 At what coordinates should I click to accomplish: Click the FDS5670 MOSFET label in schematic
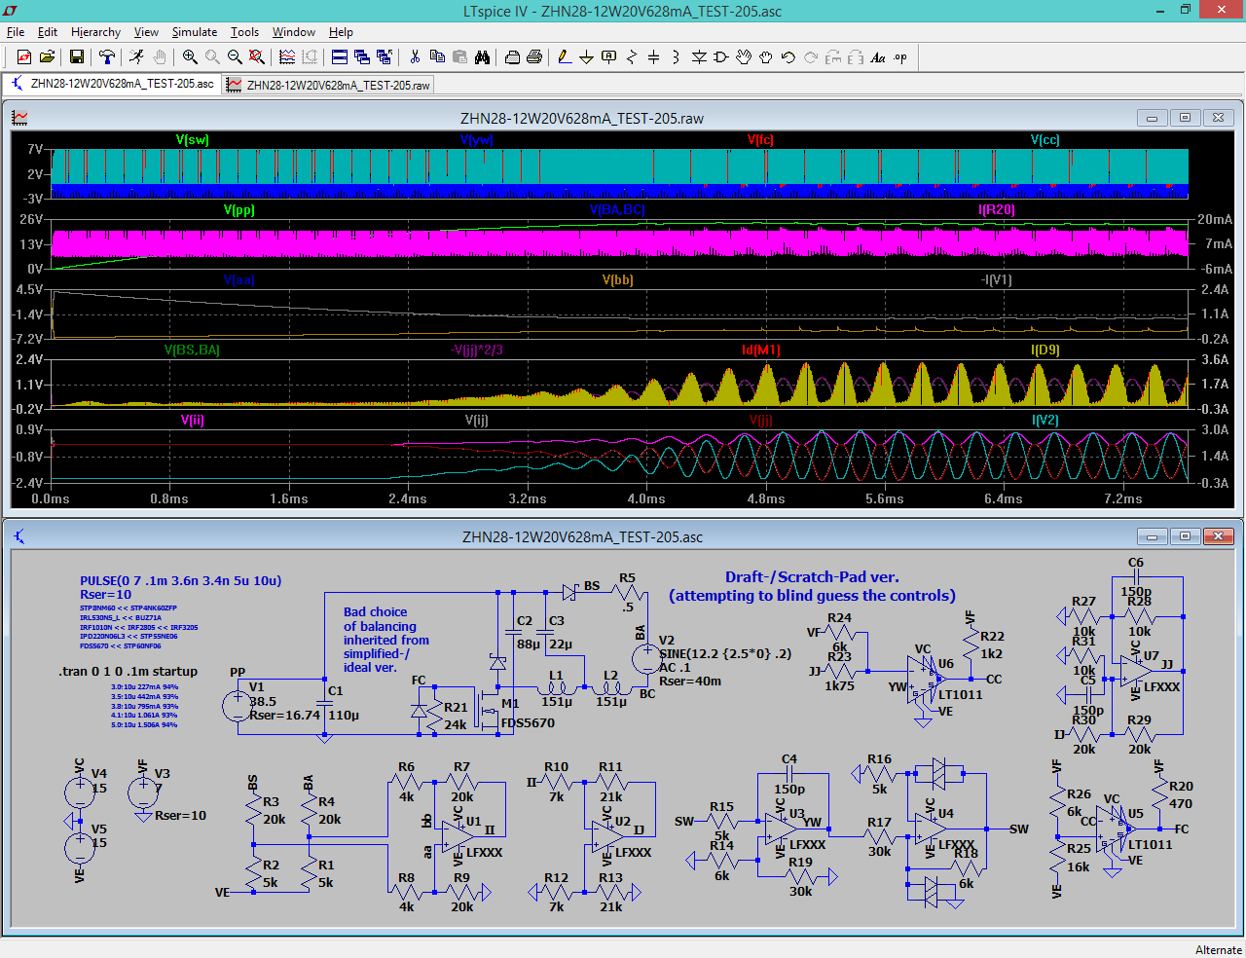point(528,723)
